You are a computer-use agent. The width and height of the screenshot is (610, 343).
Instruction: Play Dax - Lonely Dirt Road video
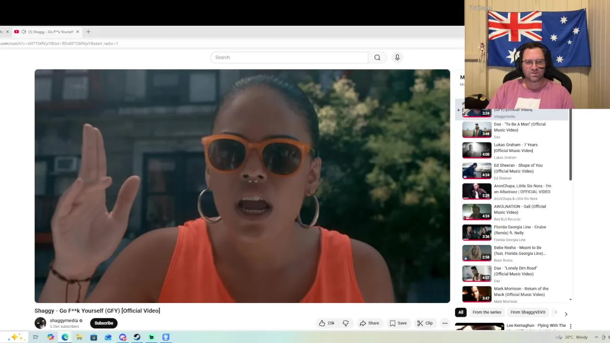click(516, 271)
